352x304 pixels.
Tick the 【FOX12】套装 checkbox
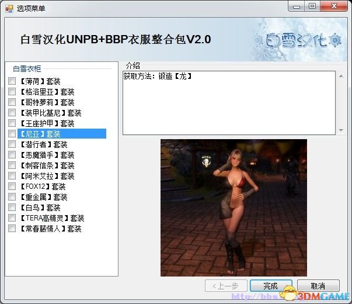coord(12,186)
